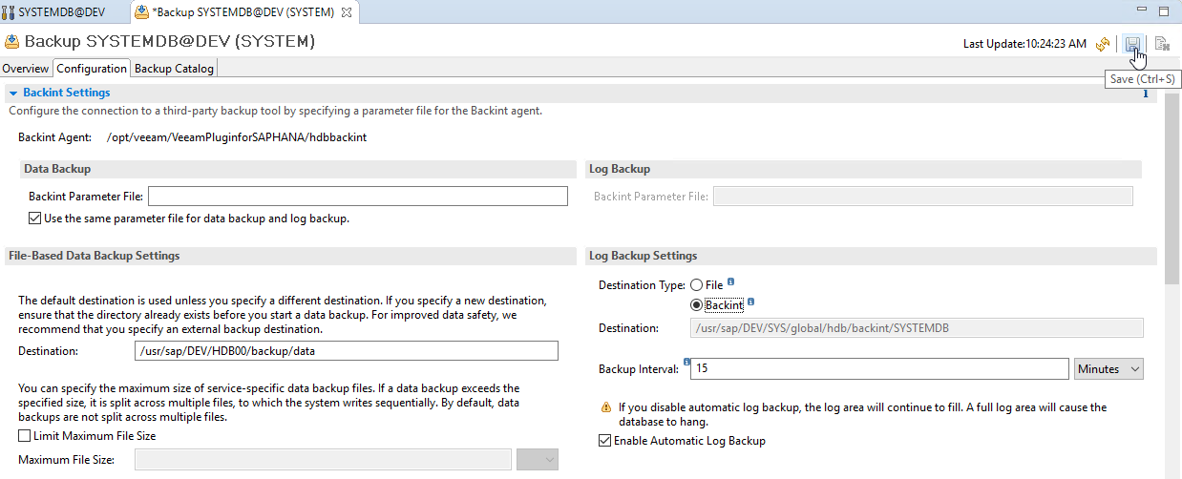Switch to the Overview tab

pyautogui.click(x=26, y=69)
